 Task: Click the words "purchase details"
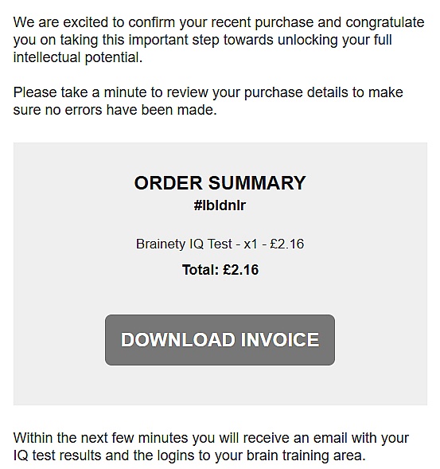click(296, 92)
